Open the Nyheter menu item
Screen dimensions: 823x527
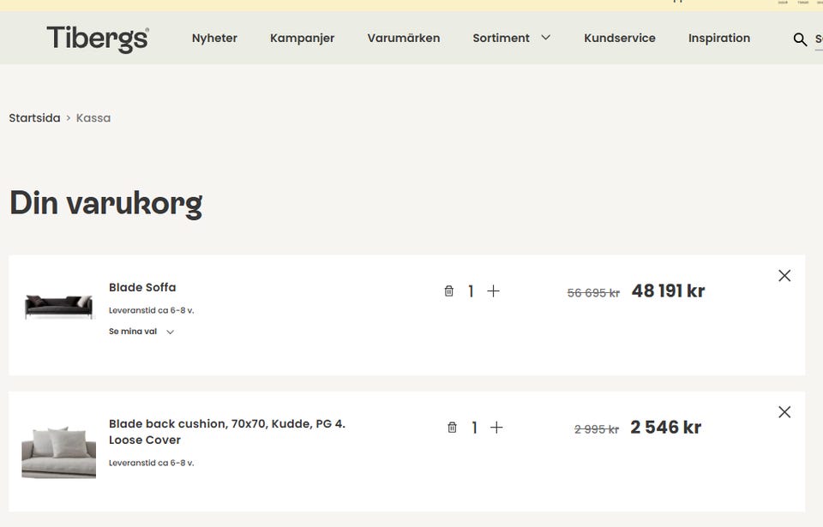click(x=214, y=39)
